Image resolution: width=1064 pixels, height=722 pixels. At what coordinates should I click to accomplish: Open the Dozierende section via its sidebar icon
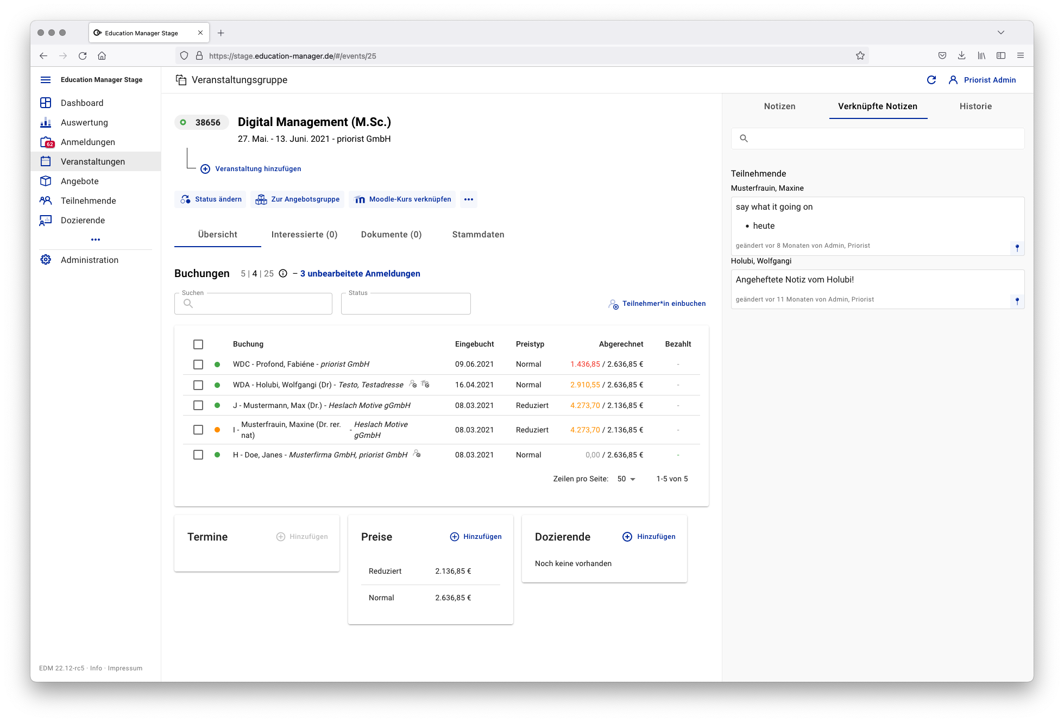pos(46,220)
